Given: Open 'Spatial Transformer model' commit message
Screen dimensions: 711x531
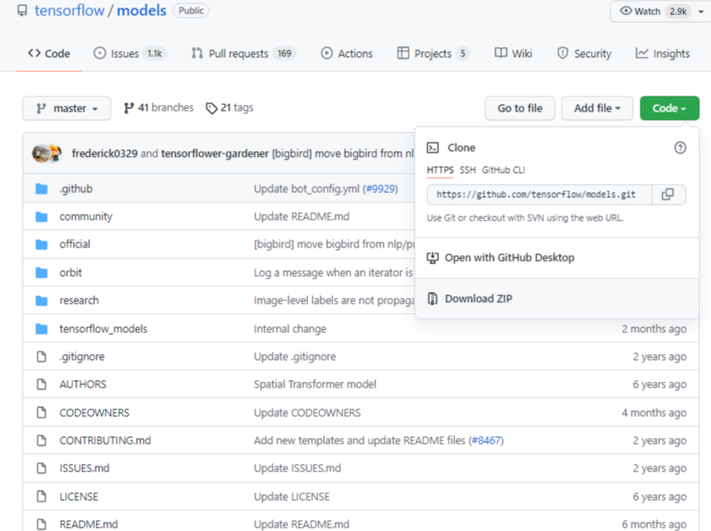Looking at the screenshot, I should 315,384.
